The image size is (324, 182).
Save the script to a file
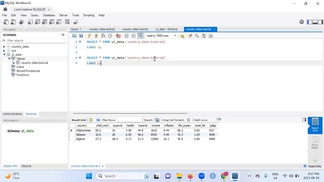(81, 36)
